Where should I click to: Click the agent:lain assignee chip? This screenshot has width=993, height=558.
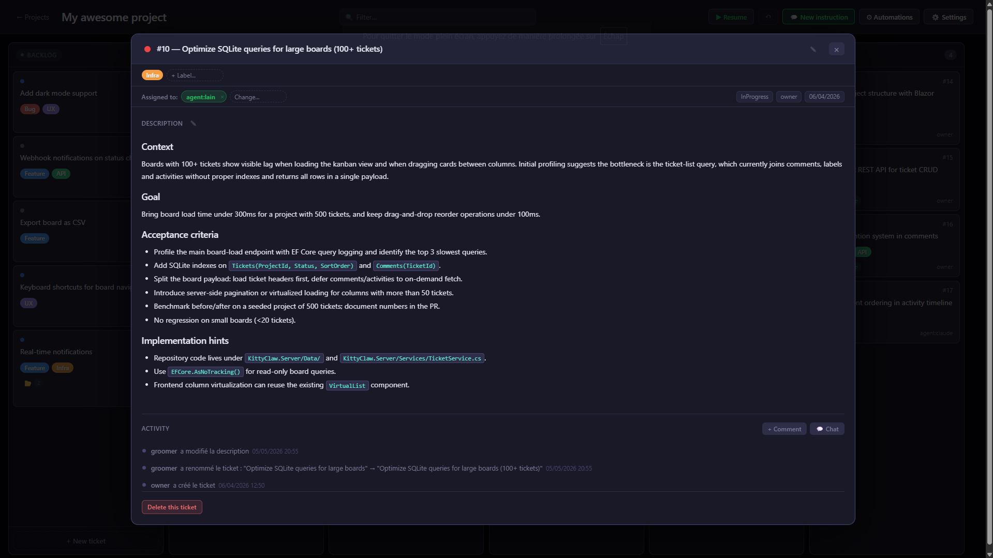(201, 97)
